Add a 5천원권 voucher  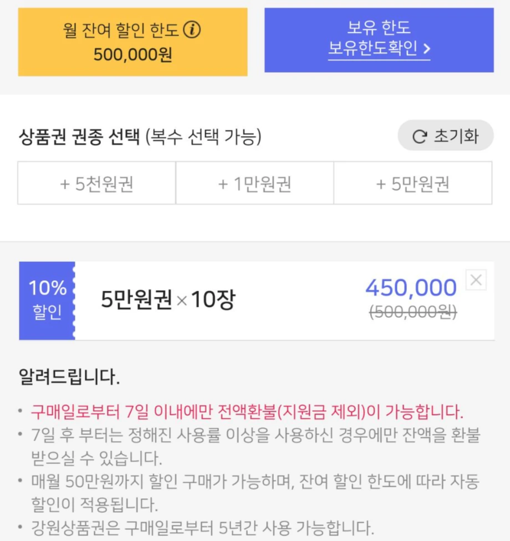pos(97,183)
